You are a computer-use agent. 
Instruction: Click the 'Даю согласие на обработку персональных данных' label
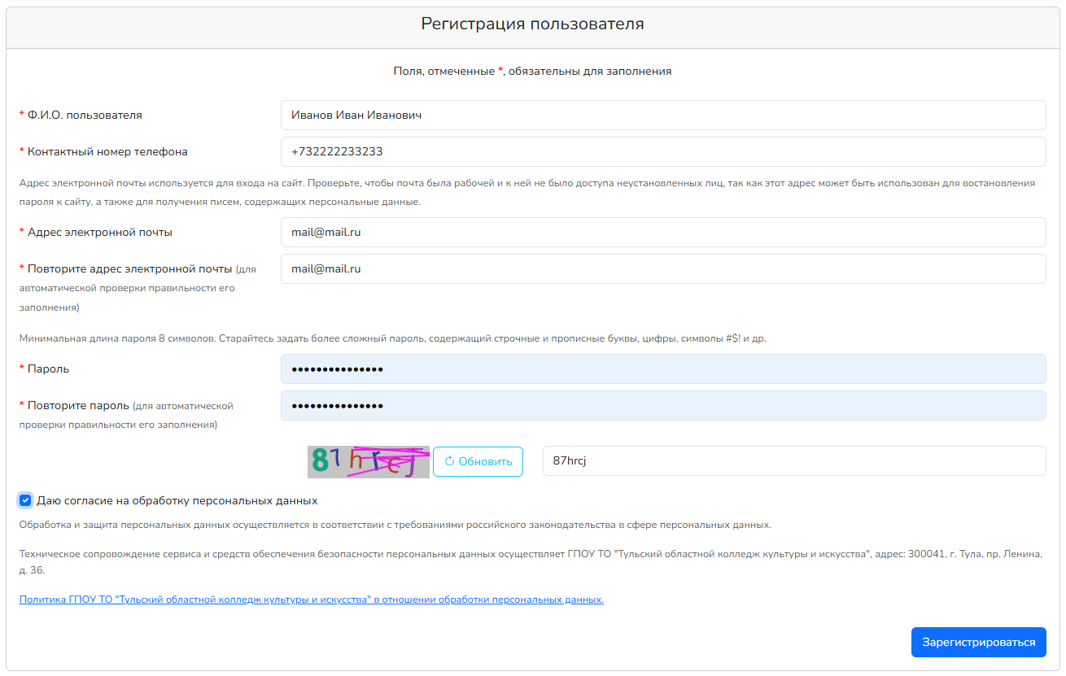(177, 500)
